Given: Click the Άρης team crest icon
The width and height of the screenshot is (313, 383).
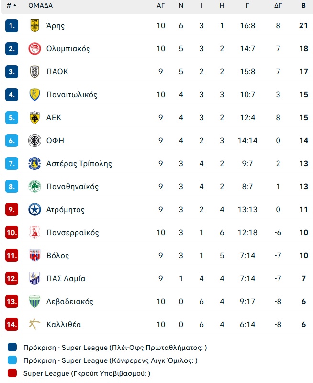Looking at the screenshot, I should point(34,25).
